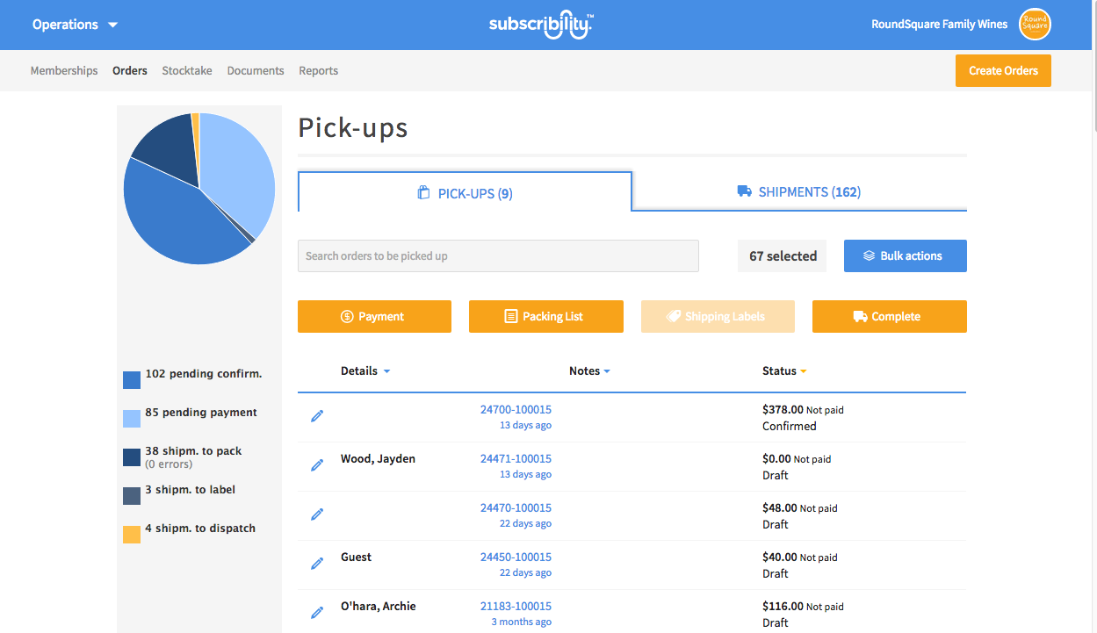Open the Reports menu item
The image size is (1097, 633).
tap(318, 70)
